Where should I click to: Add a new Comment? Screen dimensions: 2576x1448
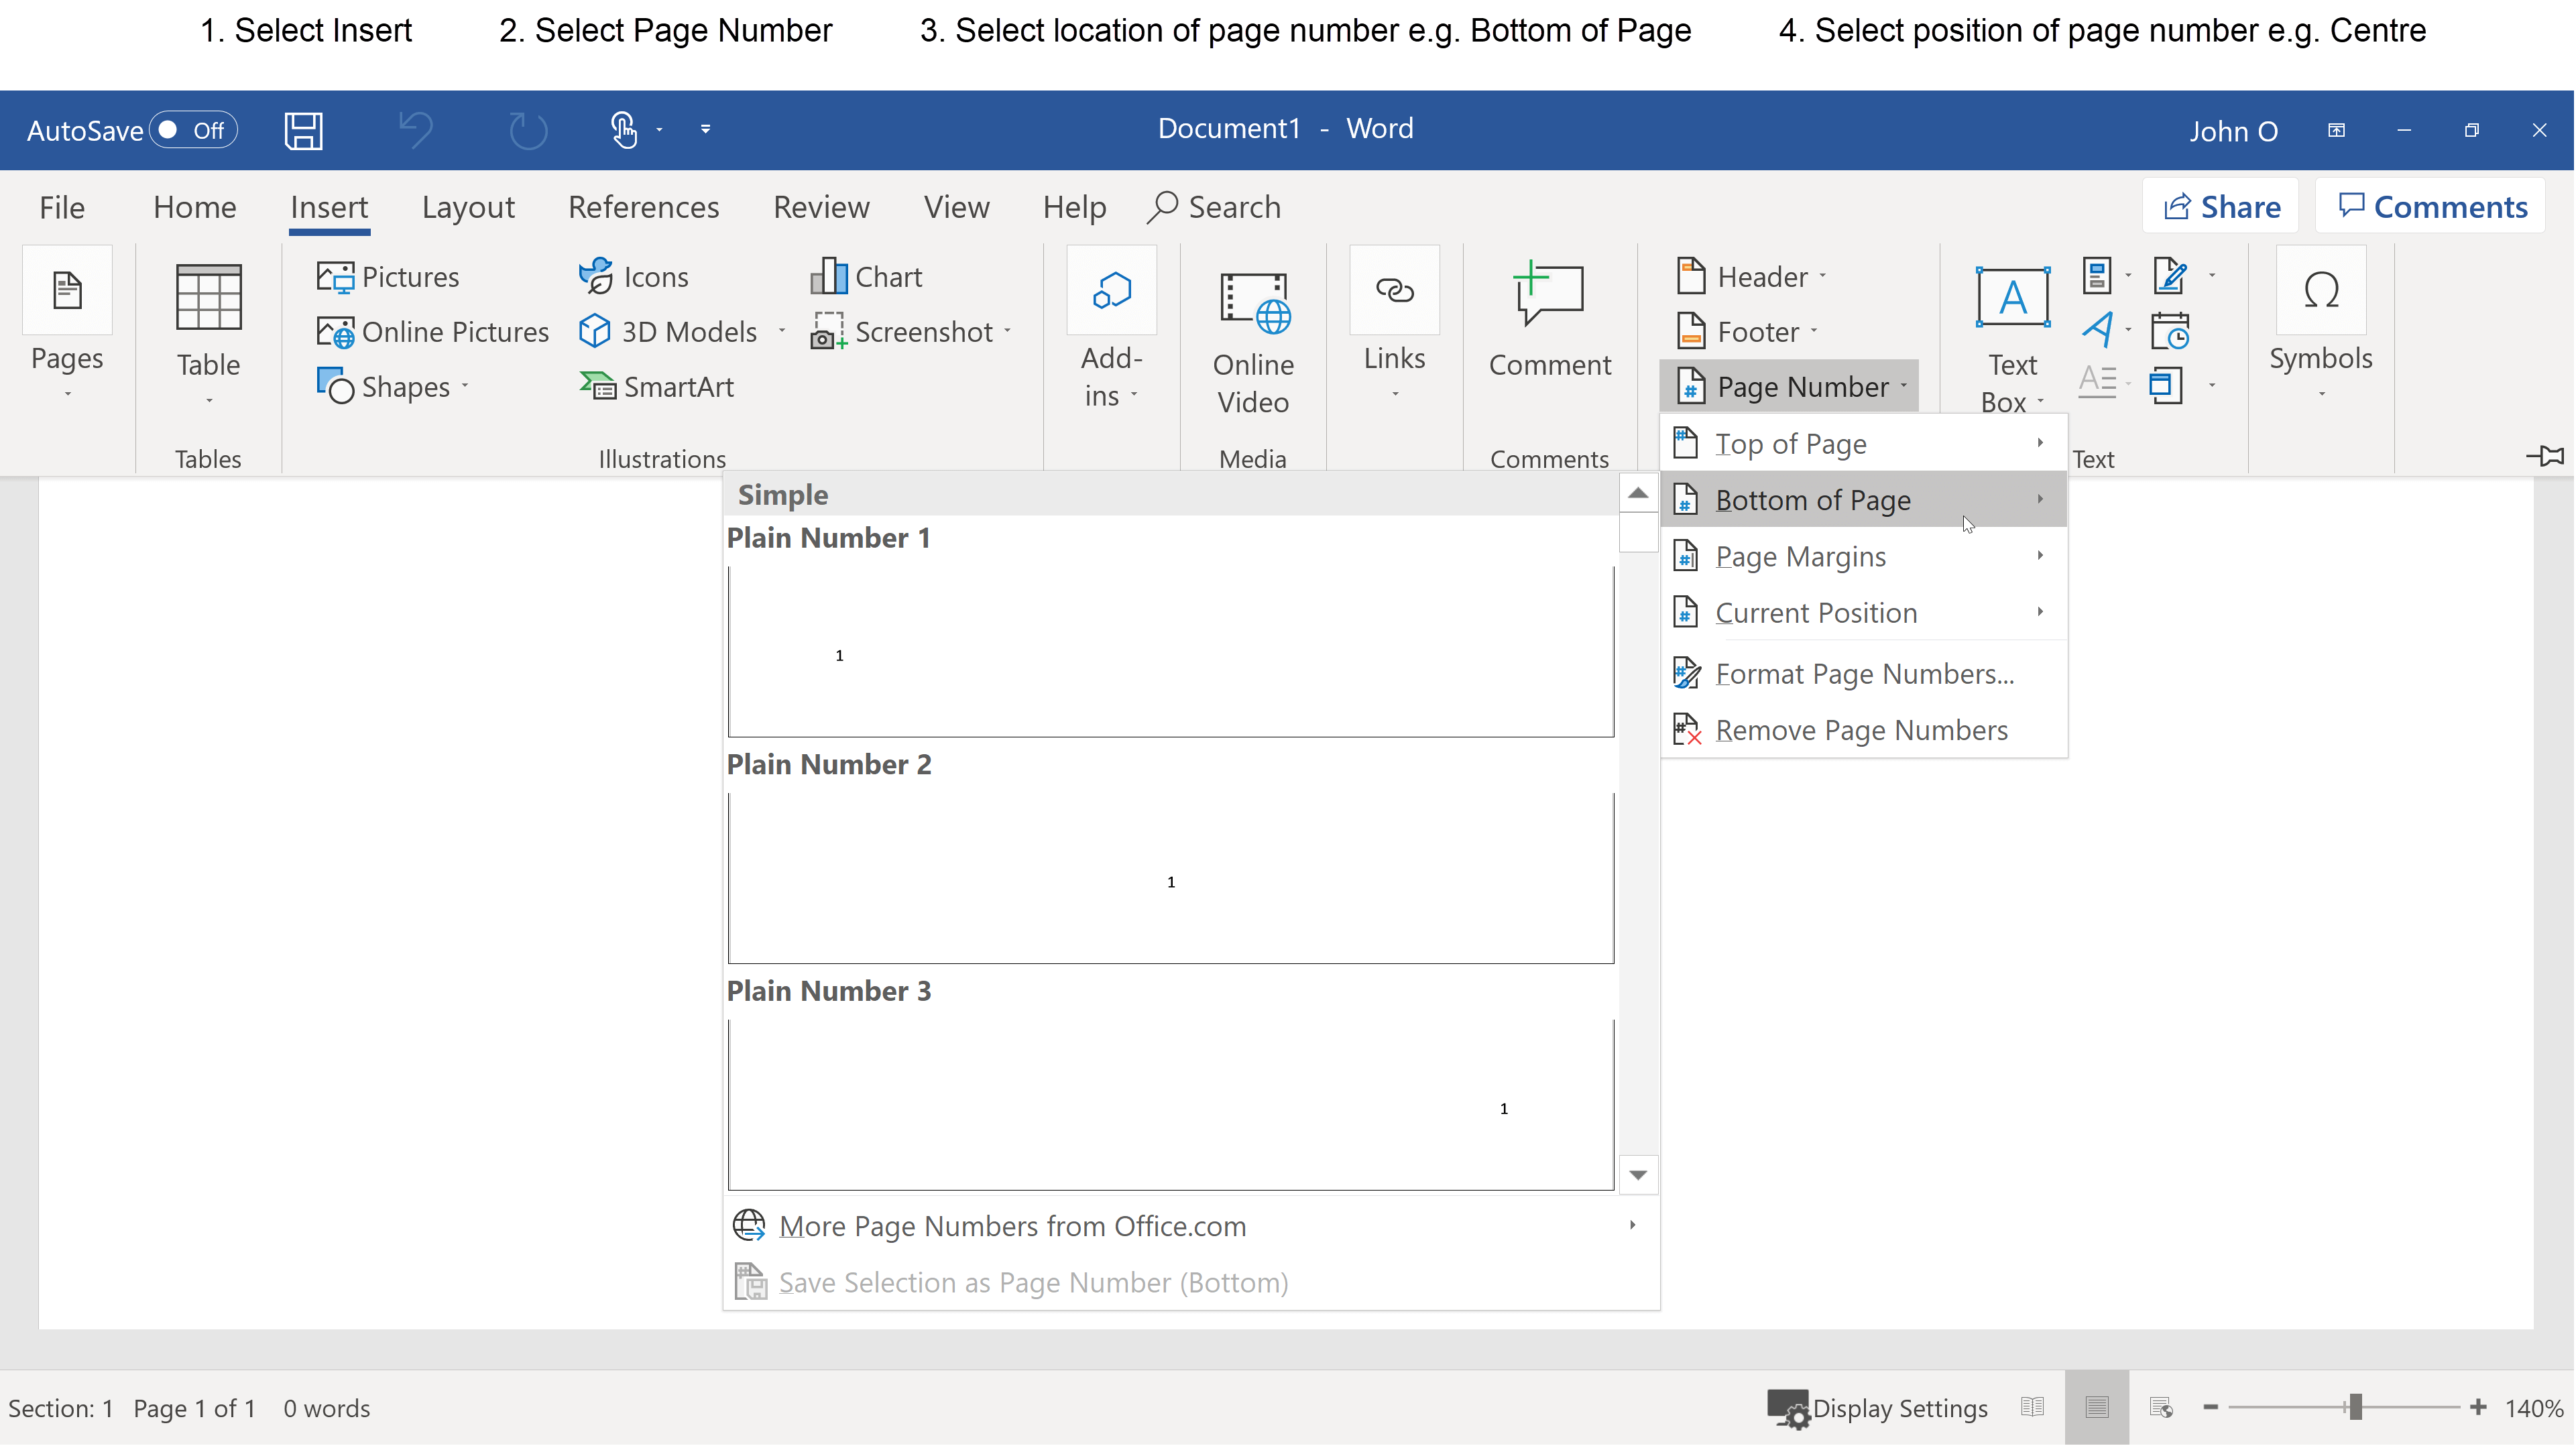coord(1548,320)
